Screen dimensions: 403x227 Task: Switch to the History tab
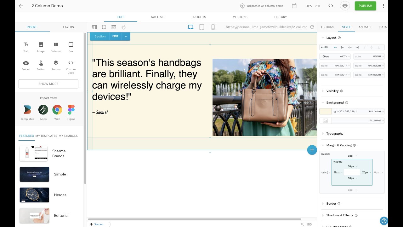pyautogui.click(x=281, y=17)
